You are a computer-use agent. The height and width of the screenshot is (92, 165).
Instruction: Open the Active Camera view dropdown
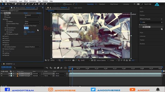pos(102,60)
